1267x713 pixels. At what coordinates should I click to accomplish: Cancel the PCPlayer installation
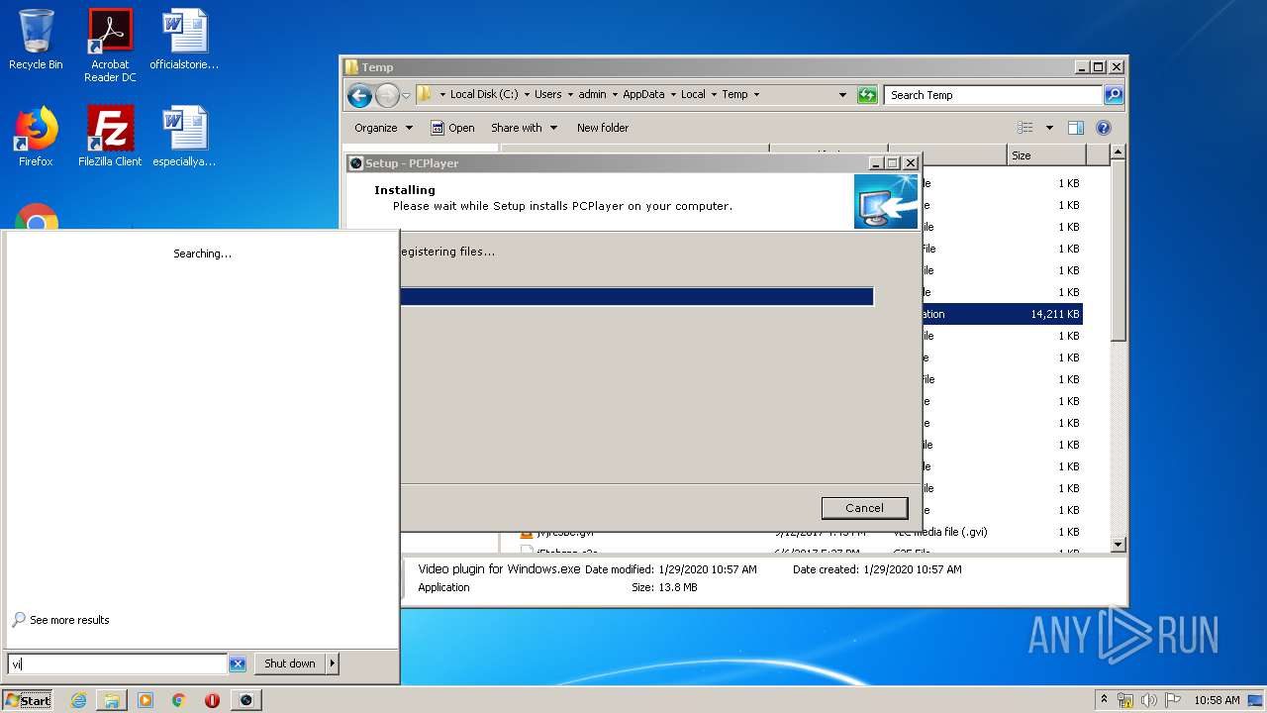pyautogui.click(x=864, y=508)
